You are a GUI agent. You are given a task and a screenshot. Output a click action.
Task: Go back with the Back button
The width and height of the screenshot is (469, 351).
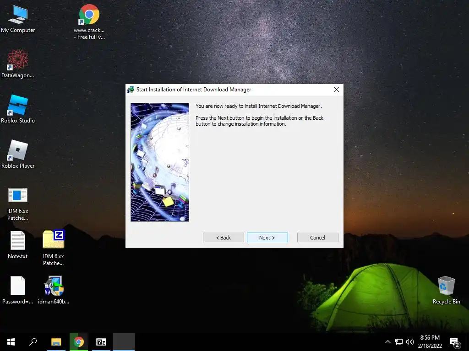223,238
